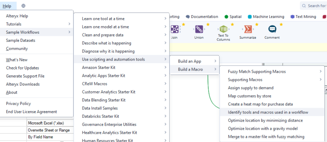Click the By Field Name option field
Viewport: 327px width, 142px height.
50,137
